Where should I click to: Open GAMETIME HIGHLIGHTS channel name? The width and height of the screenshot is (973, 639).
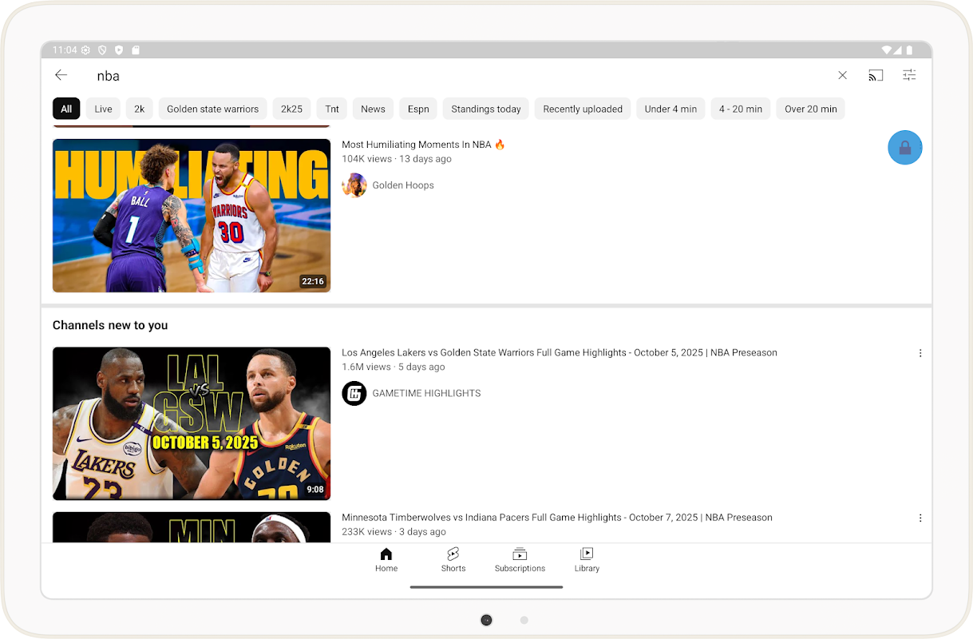click(x=426, y=393)
